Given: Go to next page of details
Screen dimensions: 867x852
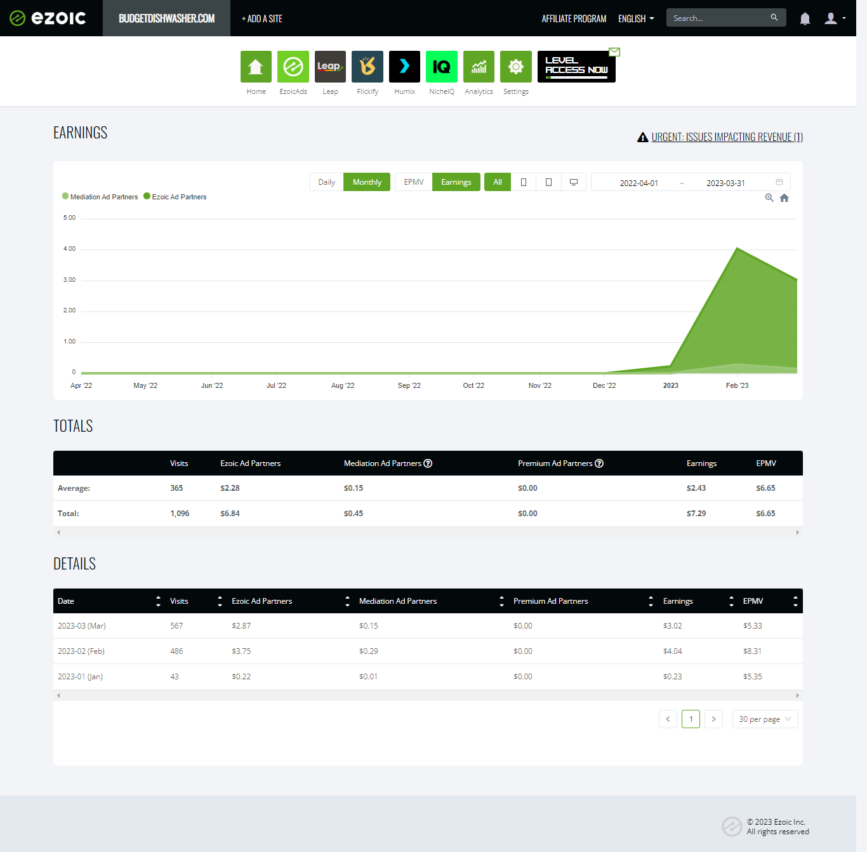Looking at the screenshot, I should click(713, 719).
